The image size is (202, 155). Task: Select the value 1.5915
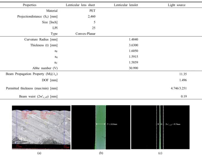tap(133, 57)
